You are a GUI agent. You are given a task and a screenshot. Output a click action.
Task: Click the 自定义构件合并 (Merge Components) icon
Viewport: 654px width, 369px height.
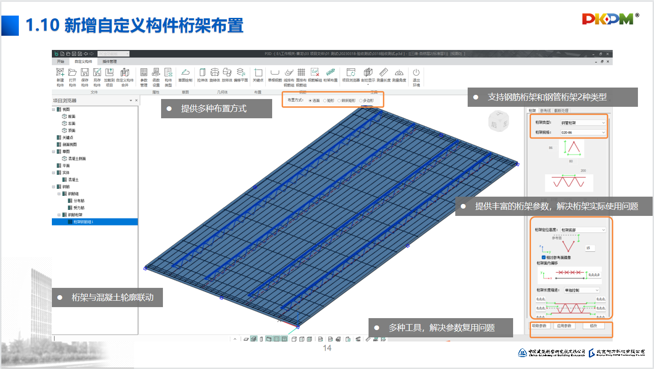click(125, 72)
